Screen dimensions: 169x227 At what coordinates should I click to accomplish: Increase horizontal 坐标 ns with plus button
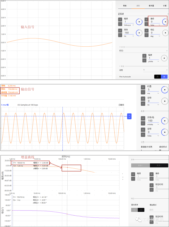[x=143, y=99]
